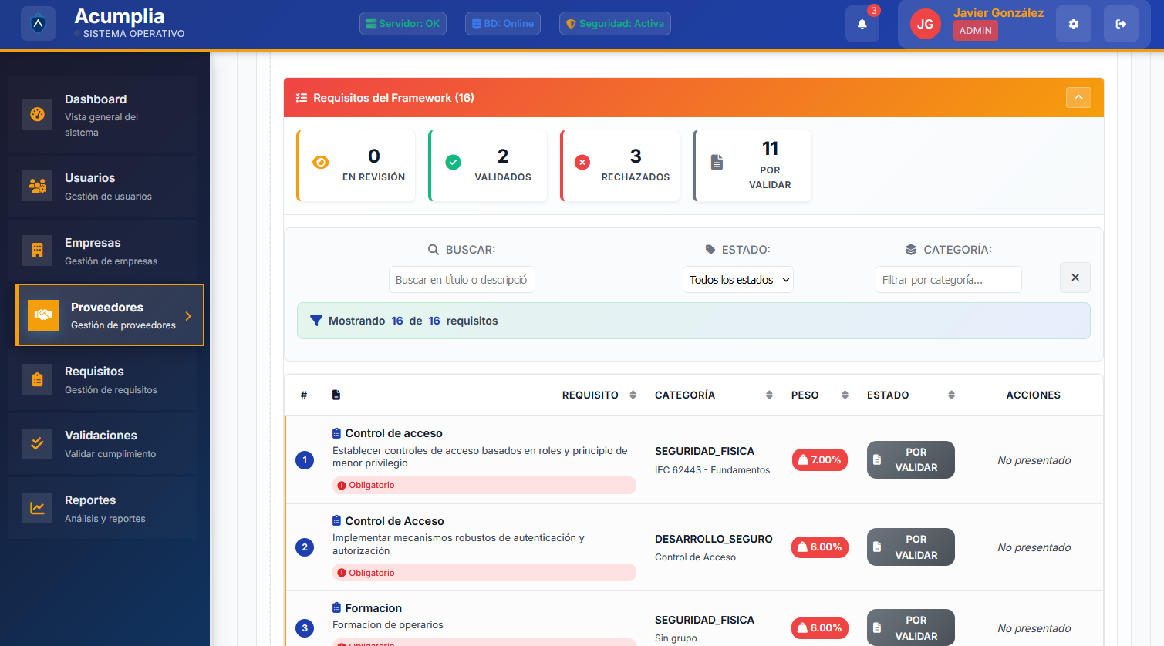Open the Todos los estados dropdown

click(737, 279)
